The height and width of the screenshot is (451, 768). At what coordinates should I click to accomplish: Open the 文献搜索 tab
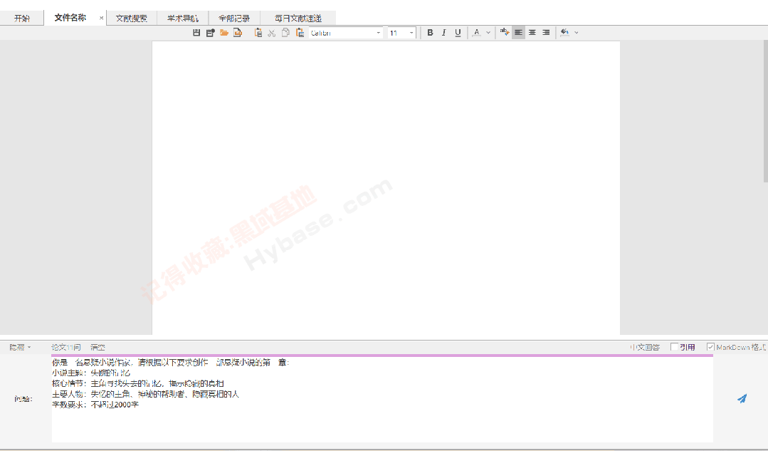coord(131,18)
